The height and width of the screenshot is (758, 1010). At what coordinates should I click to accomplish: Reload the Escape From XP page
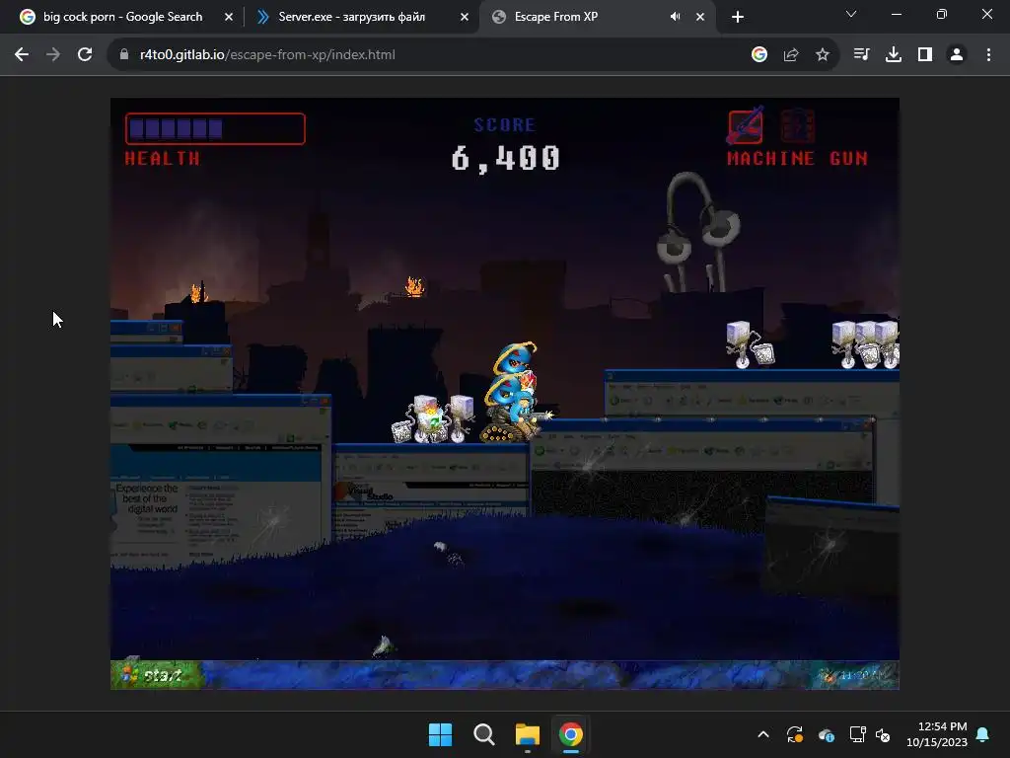tap(85, 55)
